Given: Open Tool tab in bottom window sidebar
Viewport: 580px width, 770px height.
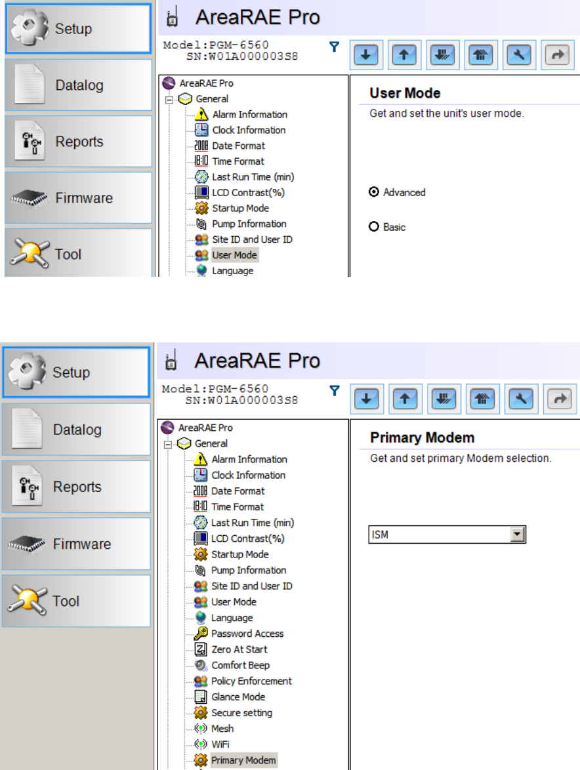Looking at the screenshot, I should [x=76, y=601].
